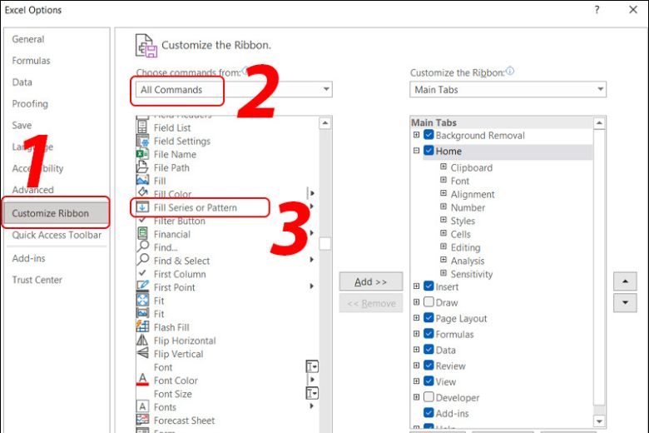
Task: Click the Field List command icon
Action: (142, 127)
